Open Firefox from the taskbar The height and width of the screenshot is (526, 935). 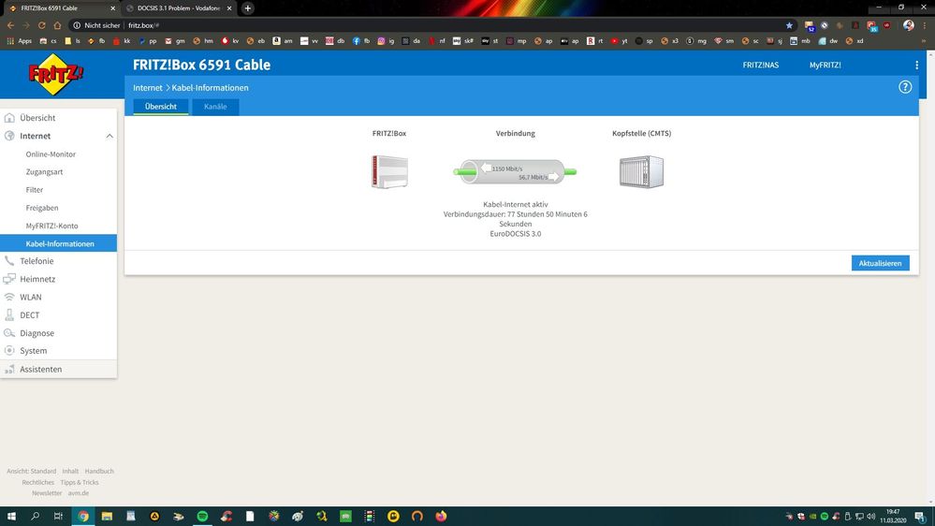tap(441, 516)
